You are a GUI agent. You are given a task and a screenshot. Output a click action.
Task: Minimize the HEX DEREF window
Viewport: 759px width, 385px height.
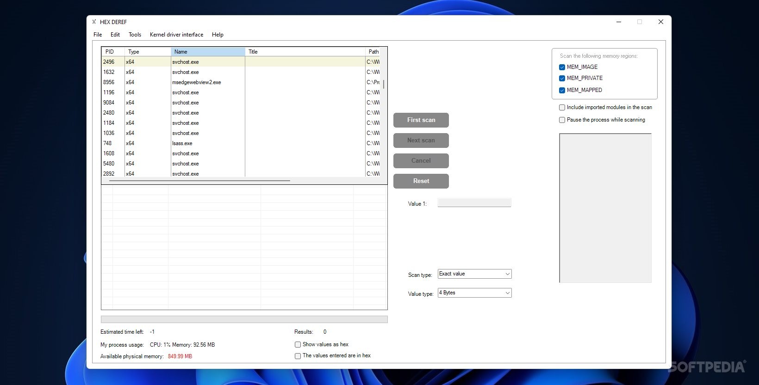619,22
